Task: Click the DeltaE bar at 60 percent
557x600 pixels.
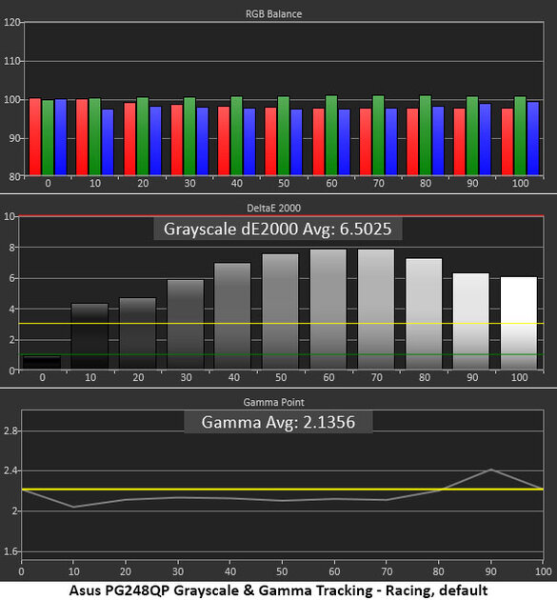Action: tap(328, 310)
